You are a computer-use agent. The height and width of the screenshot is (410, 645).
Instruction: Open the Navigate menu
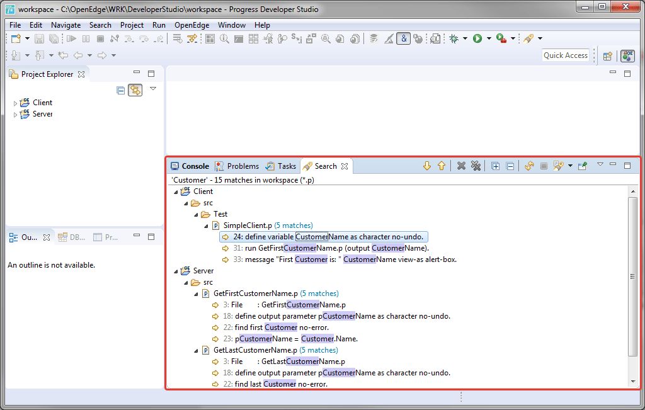pyautogui.click(x=66, y=25)
